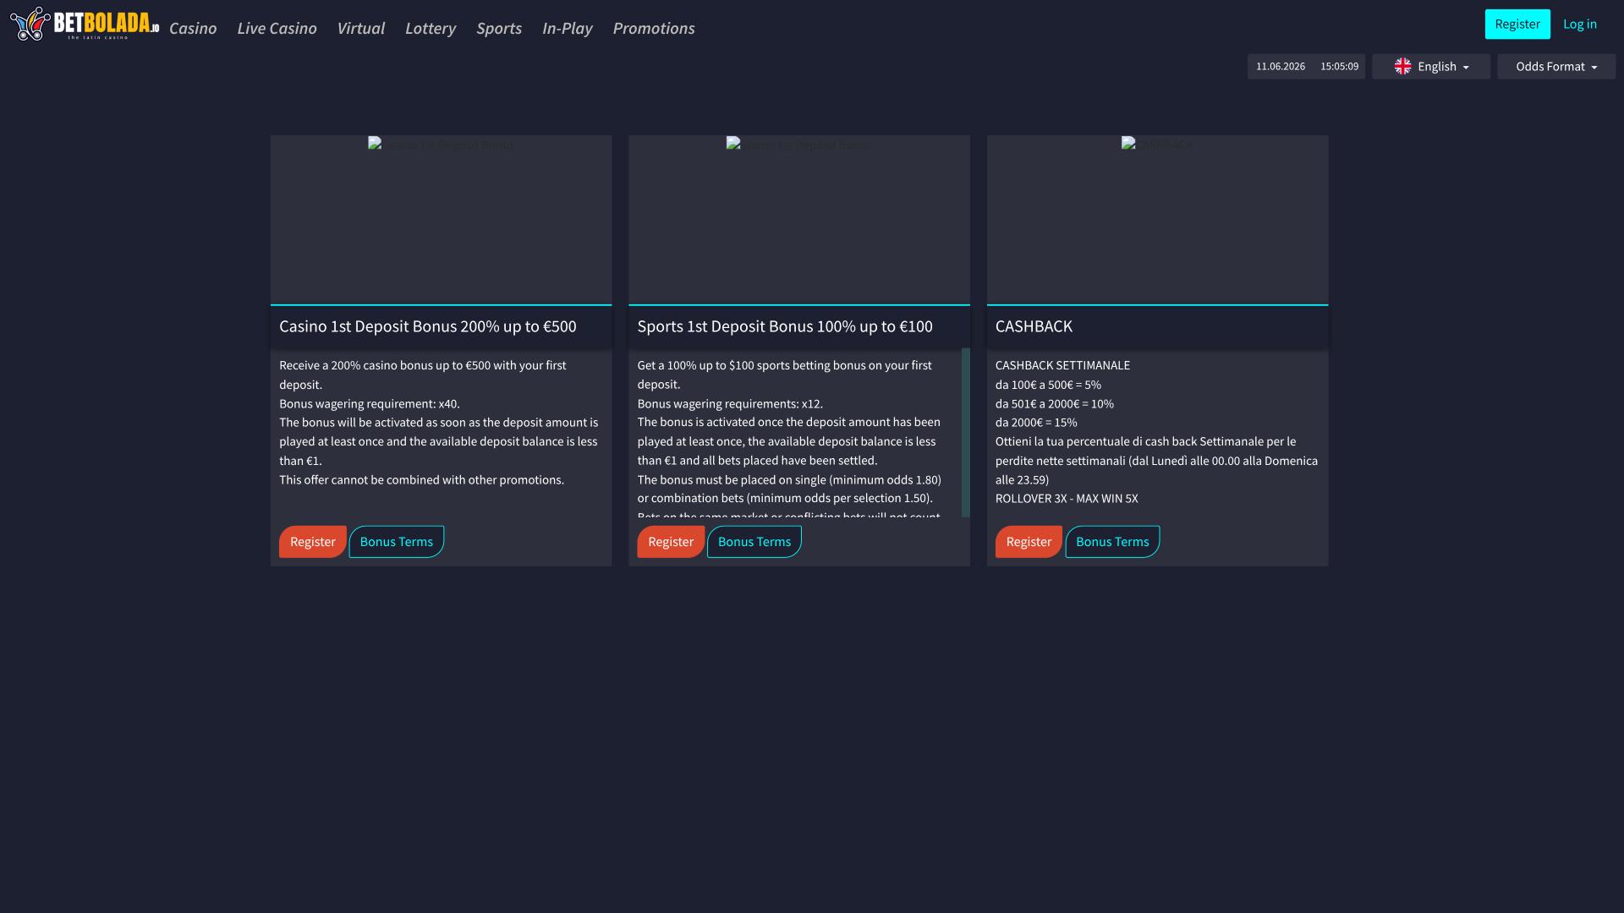Open the Sports navigation item
This screenshot has height=913, width=1624.
499,28
